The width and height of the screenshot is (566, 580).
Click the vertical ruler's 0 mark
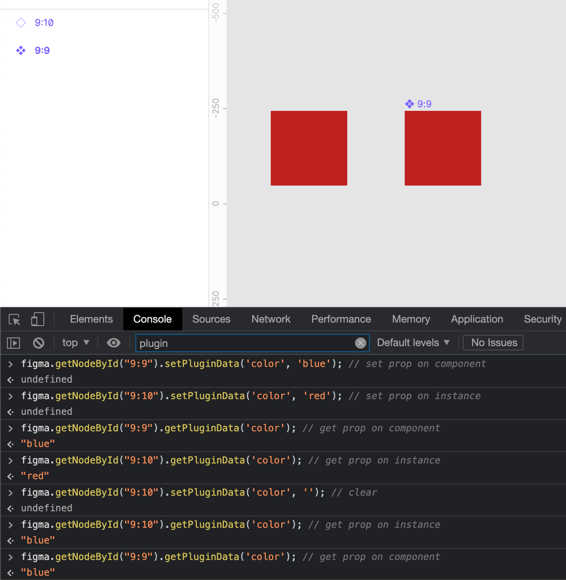tap(216, 203)
